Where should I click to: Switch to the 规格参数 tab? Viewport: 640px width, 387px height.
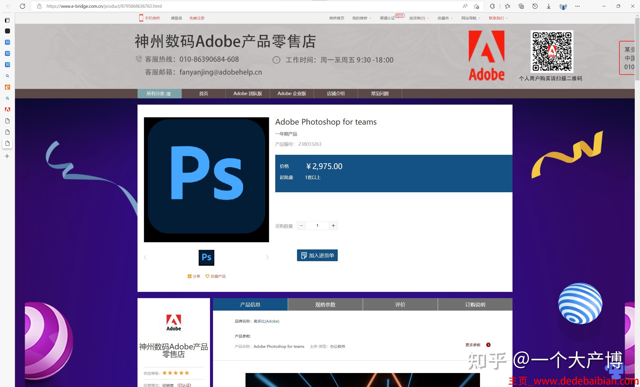tap(325, 305)
